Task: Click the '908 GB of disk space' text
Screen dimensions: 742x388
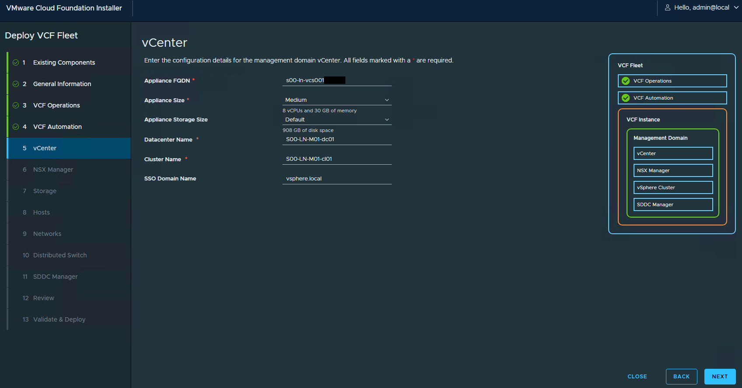Action: [308, 130]
